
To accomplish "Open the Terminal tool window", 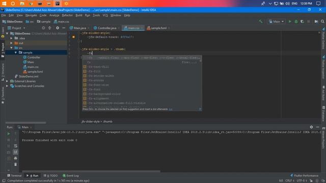I will 14,175.
